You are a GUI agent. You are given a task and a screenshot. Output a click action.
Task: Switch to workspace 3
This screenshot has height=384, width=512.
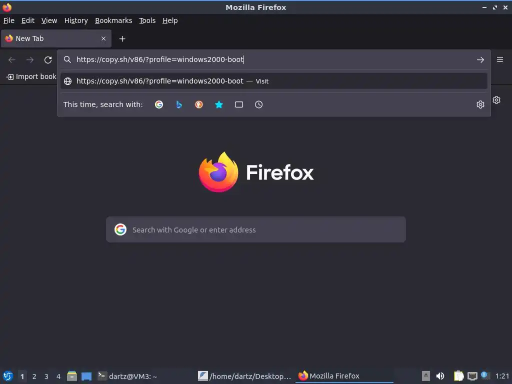click(x=46, y=376)
